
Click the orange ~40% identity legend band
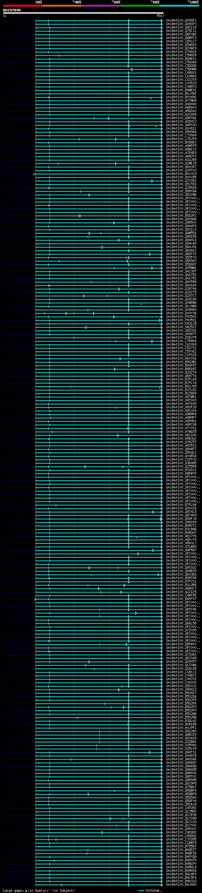(62, 6)
